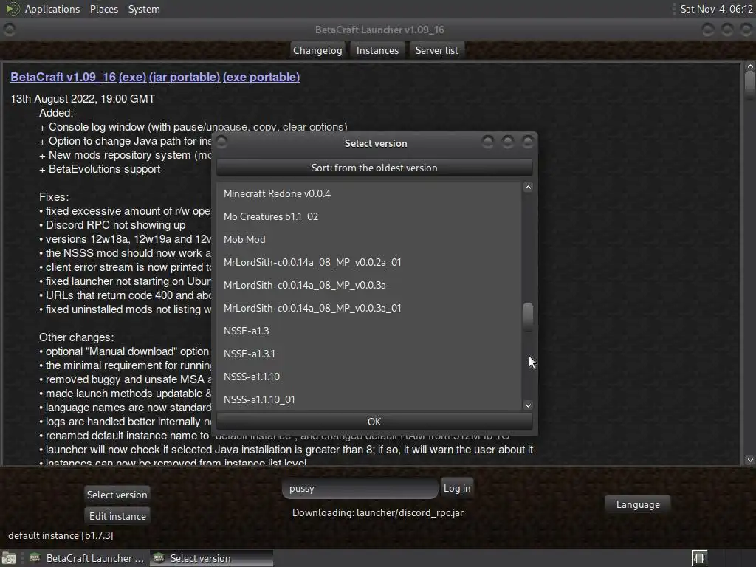Confirm version selection with OK
The height and width of the screenshot is (567, 756).
pos(374,422)
